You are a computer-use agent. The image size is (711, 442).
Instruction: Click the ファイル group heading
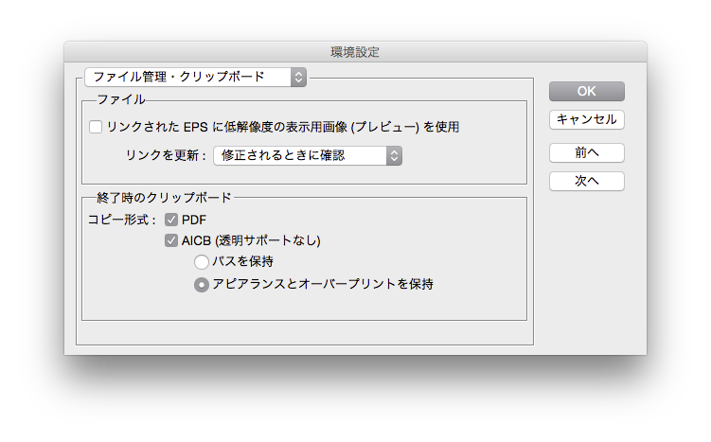click(x=121, y=99)
